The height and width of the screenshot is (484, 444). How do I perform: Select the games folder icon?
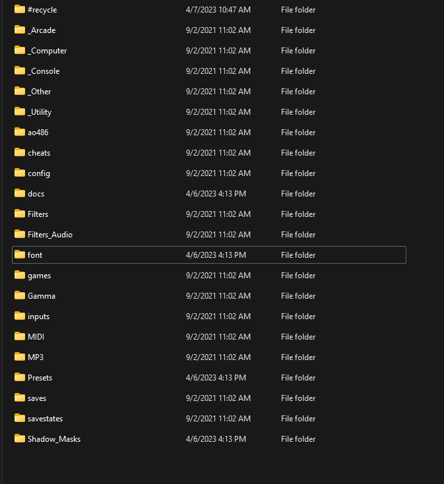pos(20,275)
